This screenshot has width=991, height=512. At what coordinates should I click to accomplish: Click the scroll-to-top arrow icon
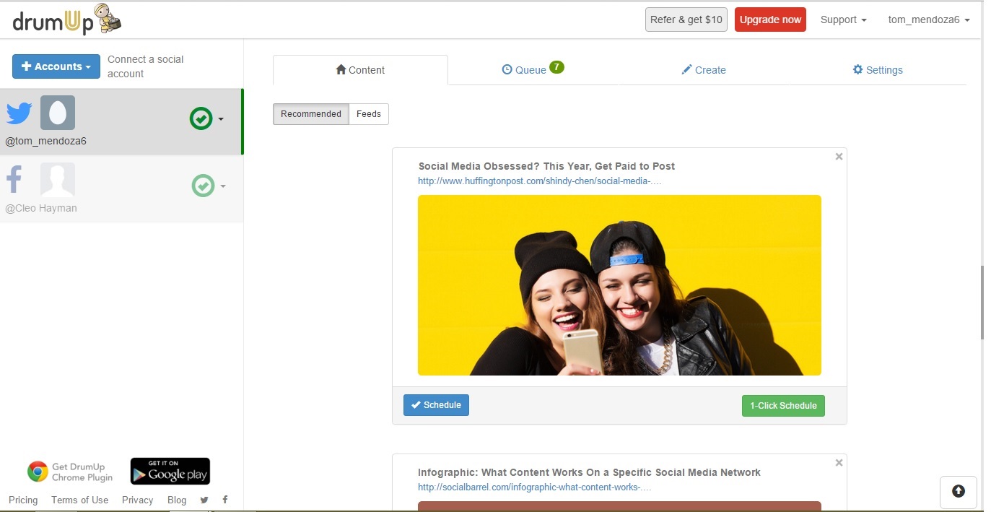pyautogui.click(x=958, y=491)
